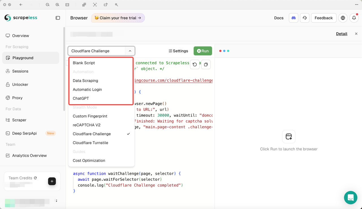Viewport: 362px width, 209px height.
Task: Open the Docs link
Action: (x=279, y=18)
